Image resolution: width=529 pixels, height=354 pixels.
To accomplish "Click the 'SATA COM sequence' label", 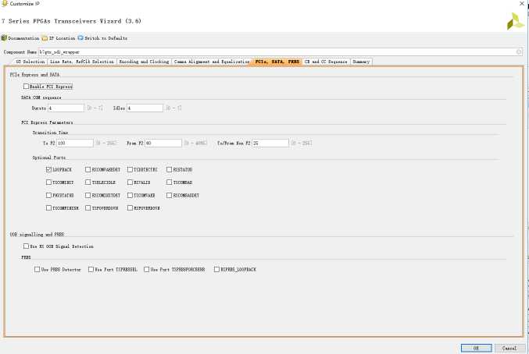I will [41, 97].
